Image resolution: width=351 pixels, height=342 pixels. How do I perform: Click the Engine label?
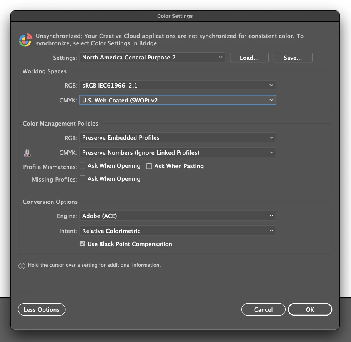coord(67,216)
